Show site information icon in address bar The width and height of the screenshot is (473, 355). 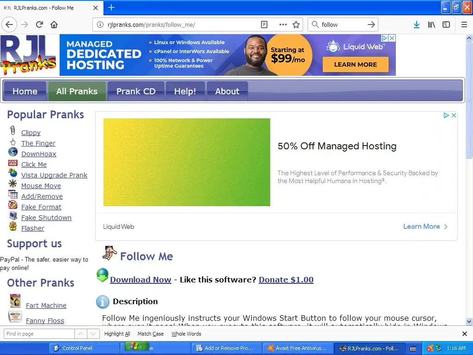(100, 24)
